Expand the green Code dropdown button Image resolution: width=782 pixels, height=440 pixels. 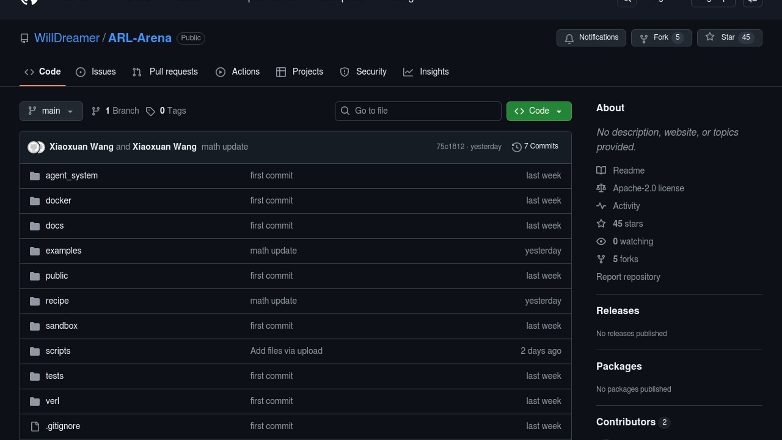tap(538, 111)
